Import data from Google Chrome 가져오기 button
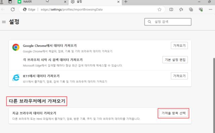This screenshot has height=133, width=215. coord(179,45)
